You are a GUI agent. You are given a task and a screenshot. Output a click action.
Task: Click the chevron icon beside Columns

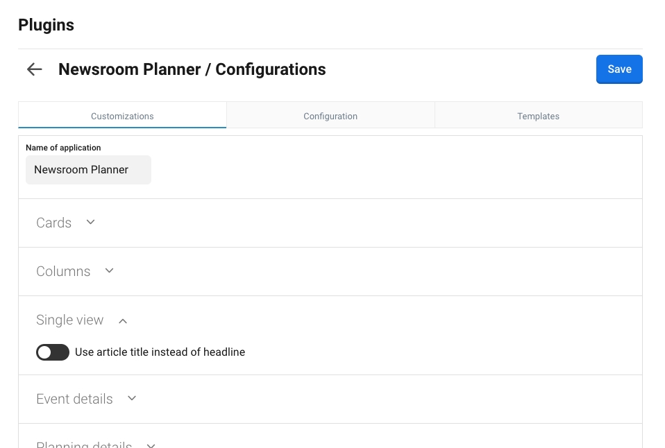[x=109, y=271]
